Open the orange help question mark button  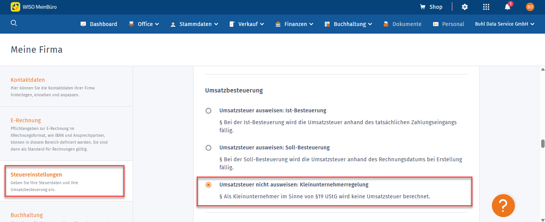coord(503,205)
